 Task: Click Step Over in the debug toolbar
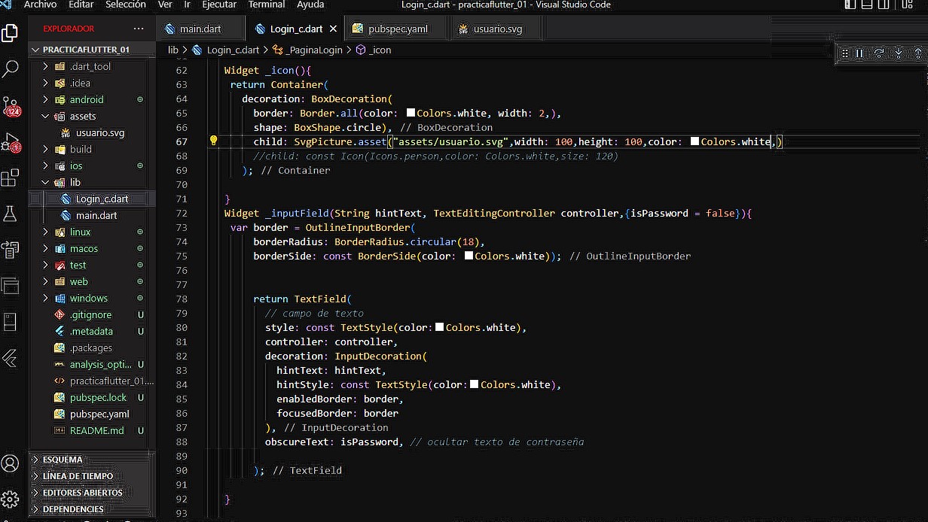tap(878, 53)
